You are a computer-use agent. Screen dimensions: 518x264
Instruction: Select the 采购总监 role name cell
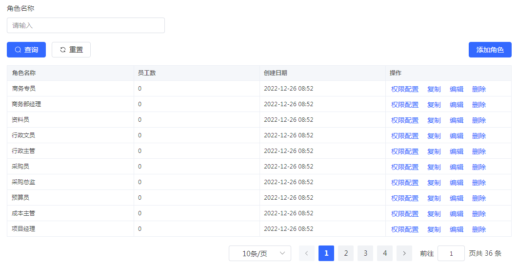[70, 182]
